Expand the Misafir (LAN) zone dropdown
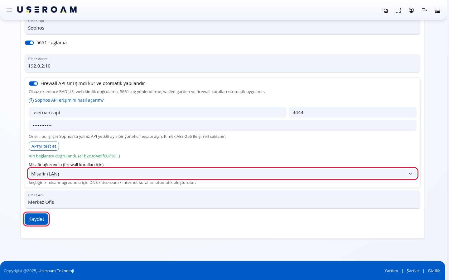The width and height of the screenshot is (449, 280). coord(223,174)
